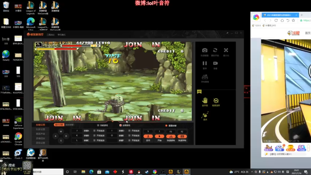Open the golden hand cheat tool

(x=205, y=101)
